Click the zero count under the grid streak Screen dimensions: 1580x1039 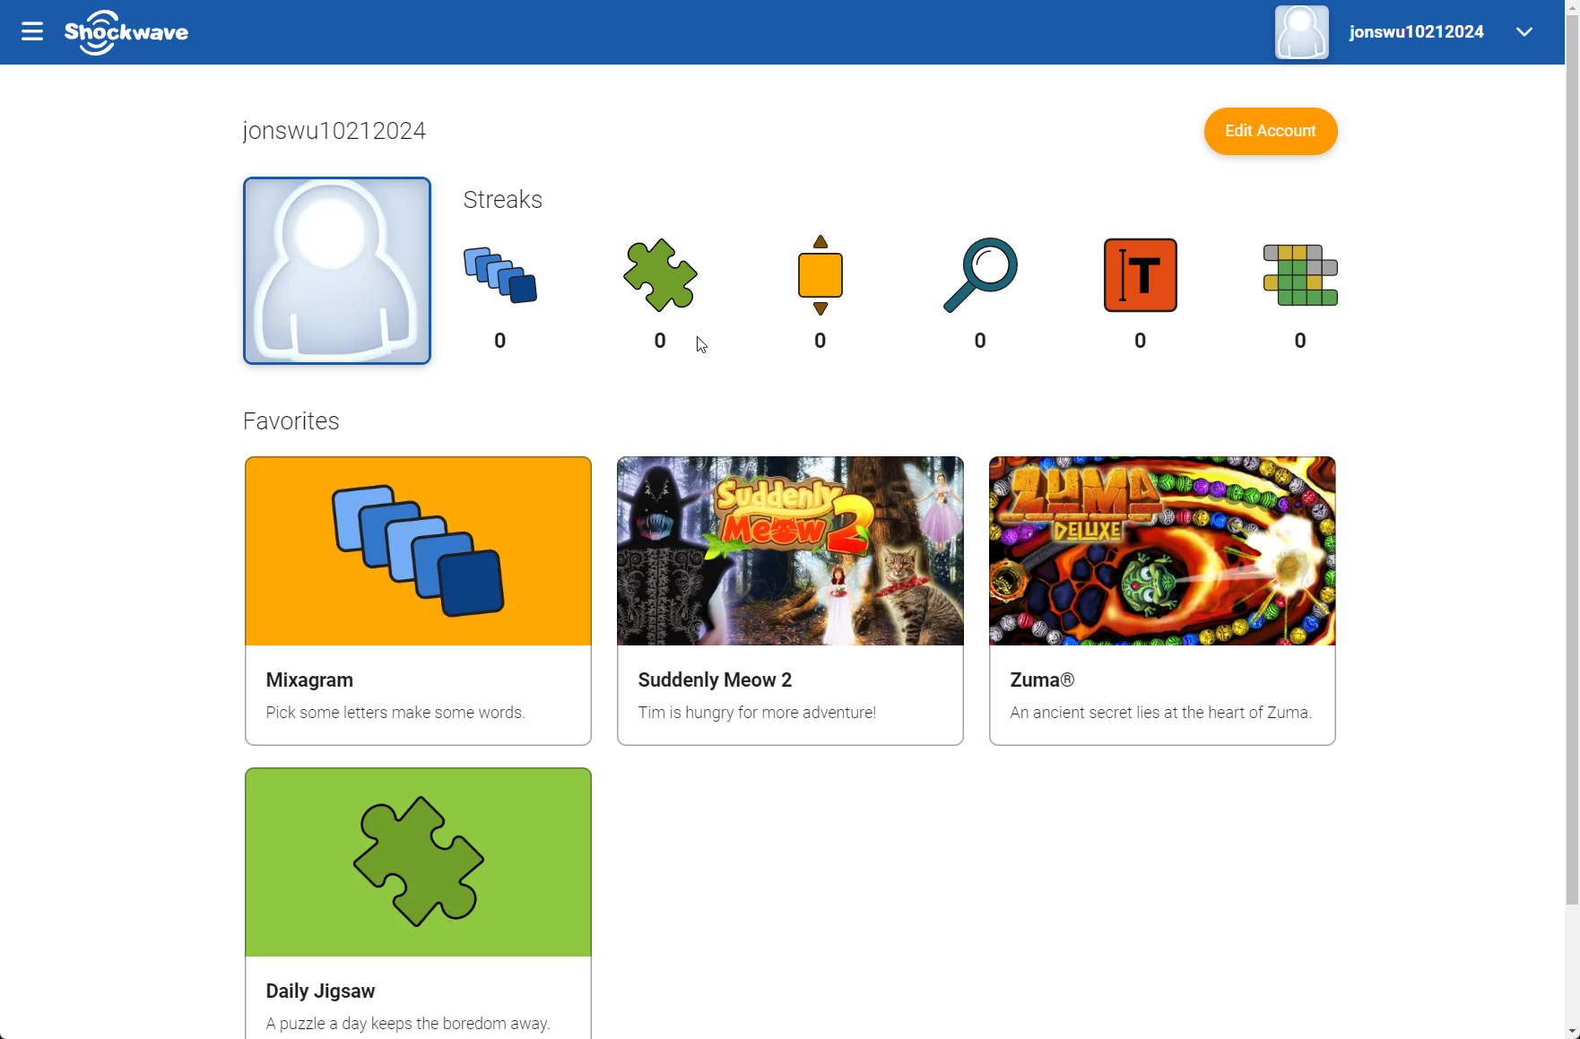point(1300,341)
